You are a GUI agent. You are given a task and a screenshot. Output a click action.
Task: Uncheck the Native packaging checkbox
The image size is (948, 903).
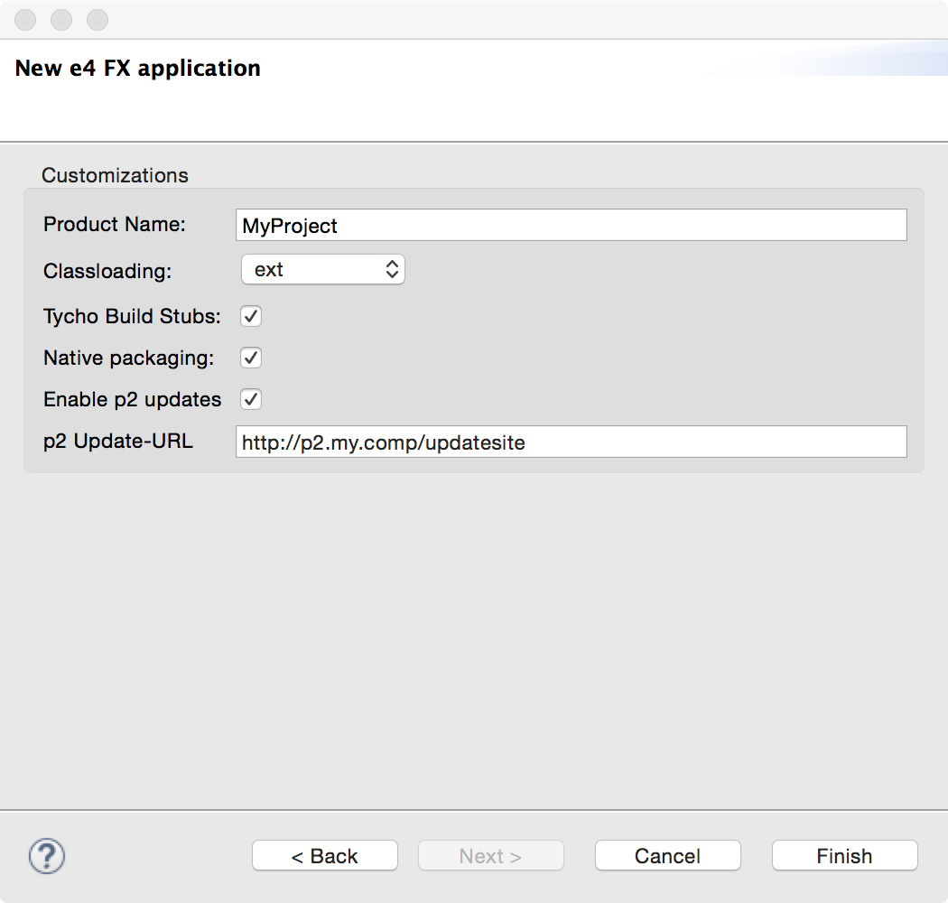coord(251,358)
